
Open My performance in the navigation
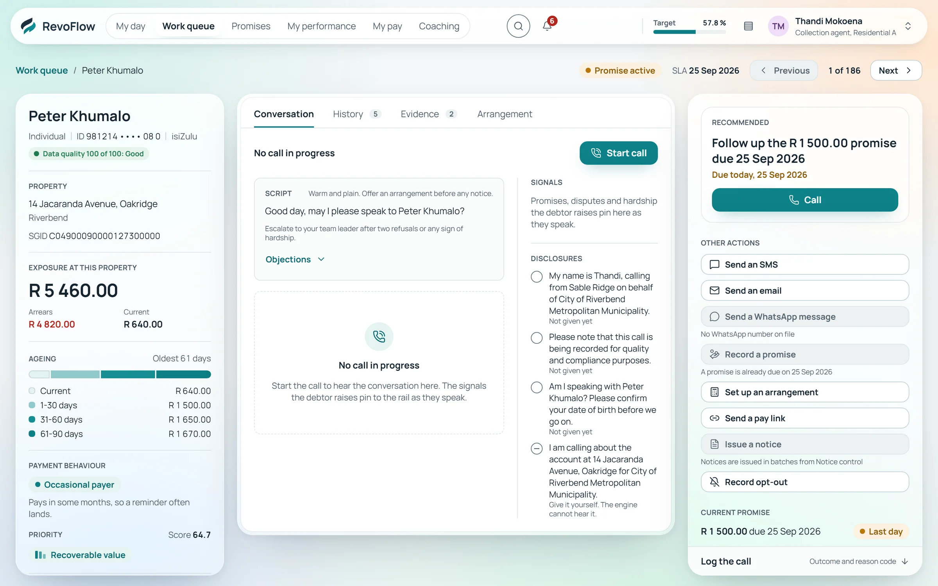coord(321,26)
